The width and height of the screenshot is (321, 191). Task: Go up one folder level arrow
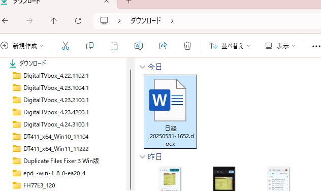(54, 21)
